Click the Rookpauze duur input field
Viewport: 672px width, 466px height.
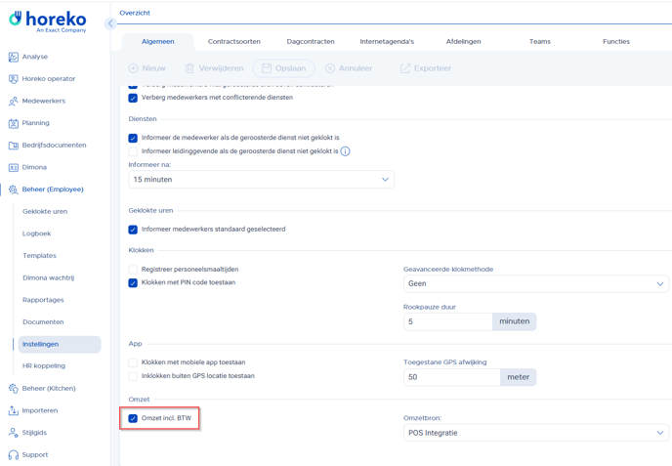tap(448, 321)
